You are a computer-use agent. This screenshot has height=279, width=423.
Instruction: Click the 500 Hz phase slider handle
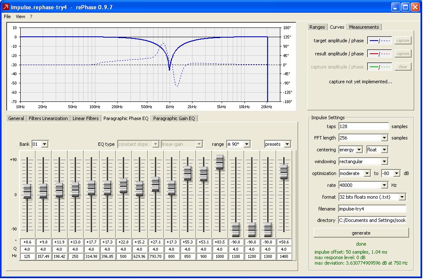(x=123, y=186)
